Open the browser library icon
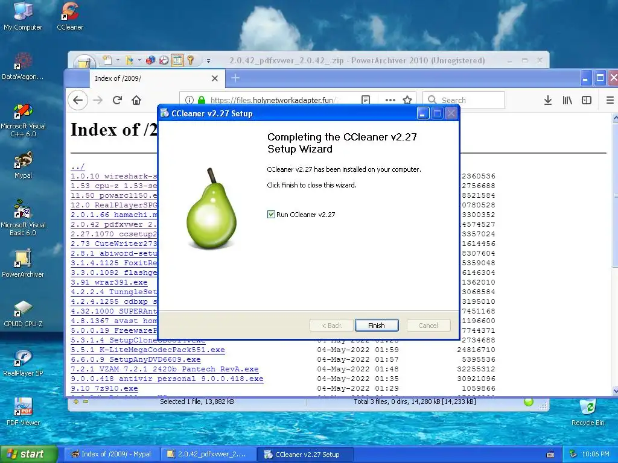 pyautogui.click(x=567, y=100)
